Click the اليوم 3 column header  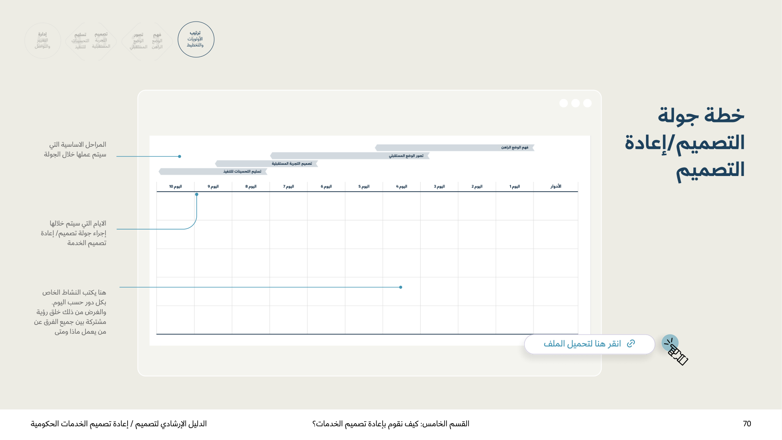coord(439,186)
